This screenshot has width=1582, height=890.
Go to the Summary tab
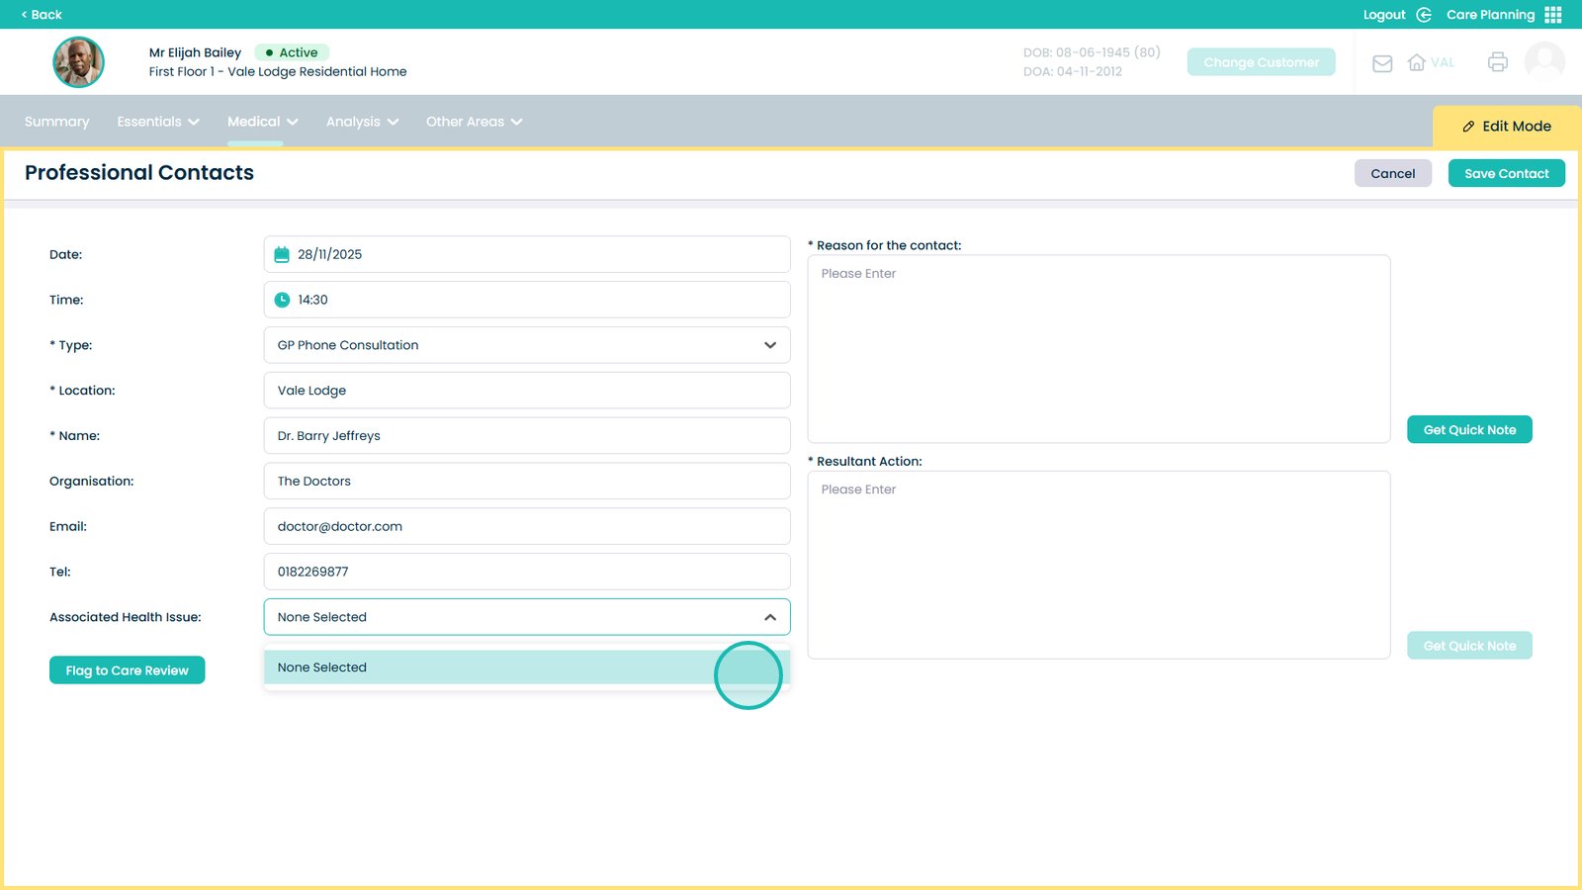coord(56,122)
